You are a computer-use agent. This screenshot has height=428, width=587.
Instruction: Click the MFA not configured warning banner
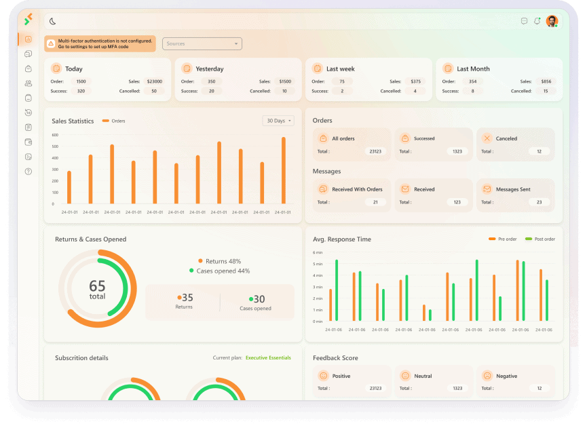(x=100, y=44)
